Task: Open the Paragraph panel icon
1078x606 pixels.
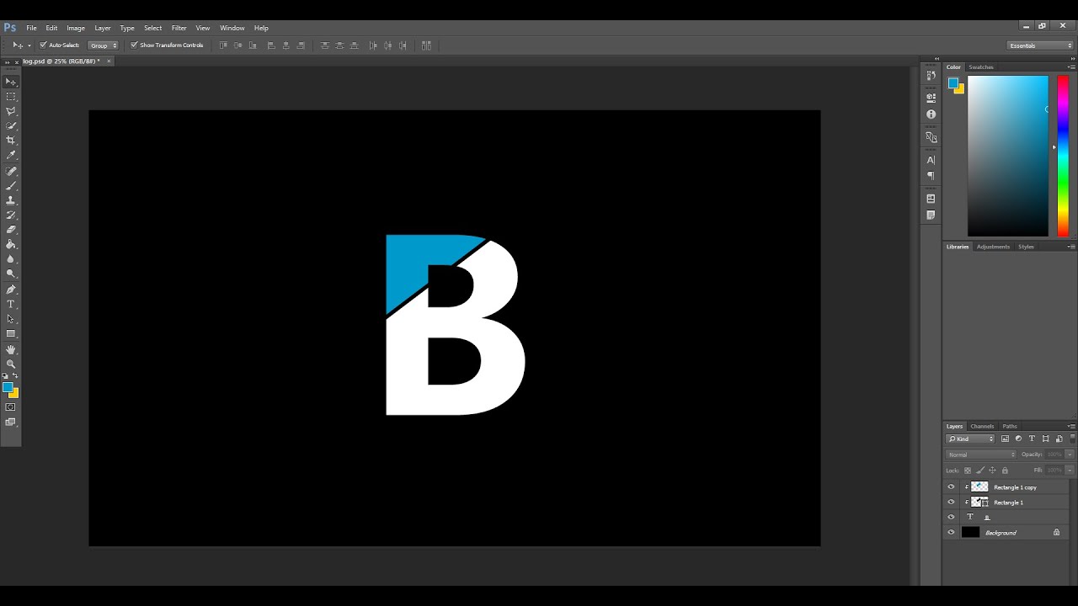Action: (x=931, y=176)
